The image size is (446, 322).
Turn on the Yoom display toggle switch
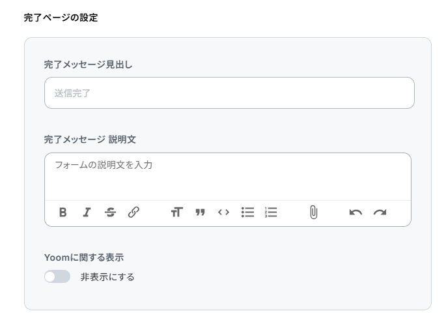pos(57,277)
